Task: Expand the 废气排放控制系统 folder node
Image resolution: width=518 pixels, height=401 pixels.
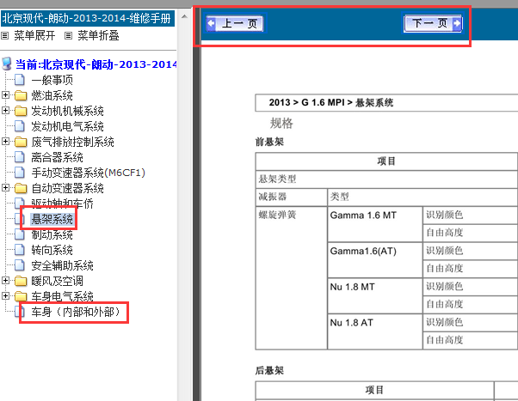Action: pyautogui.click(x=5, y=141)
